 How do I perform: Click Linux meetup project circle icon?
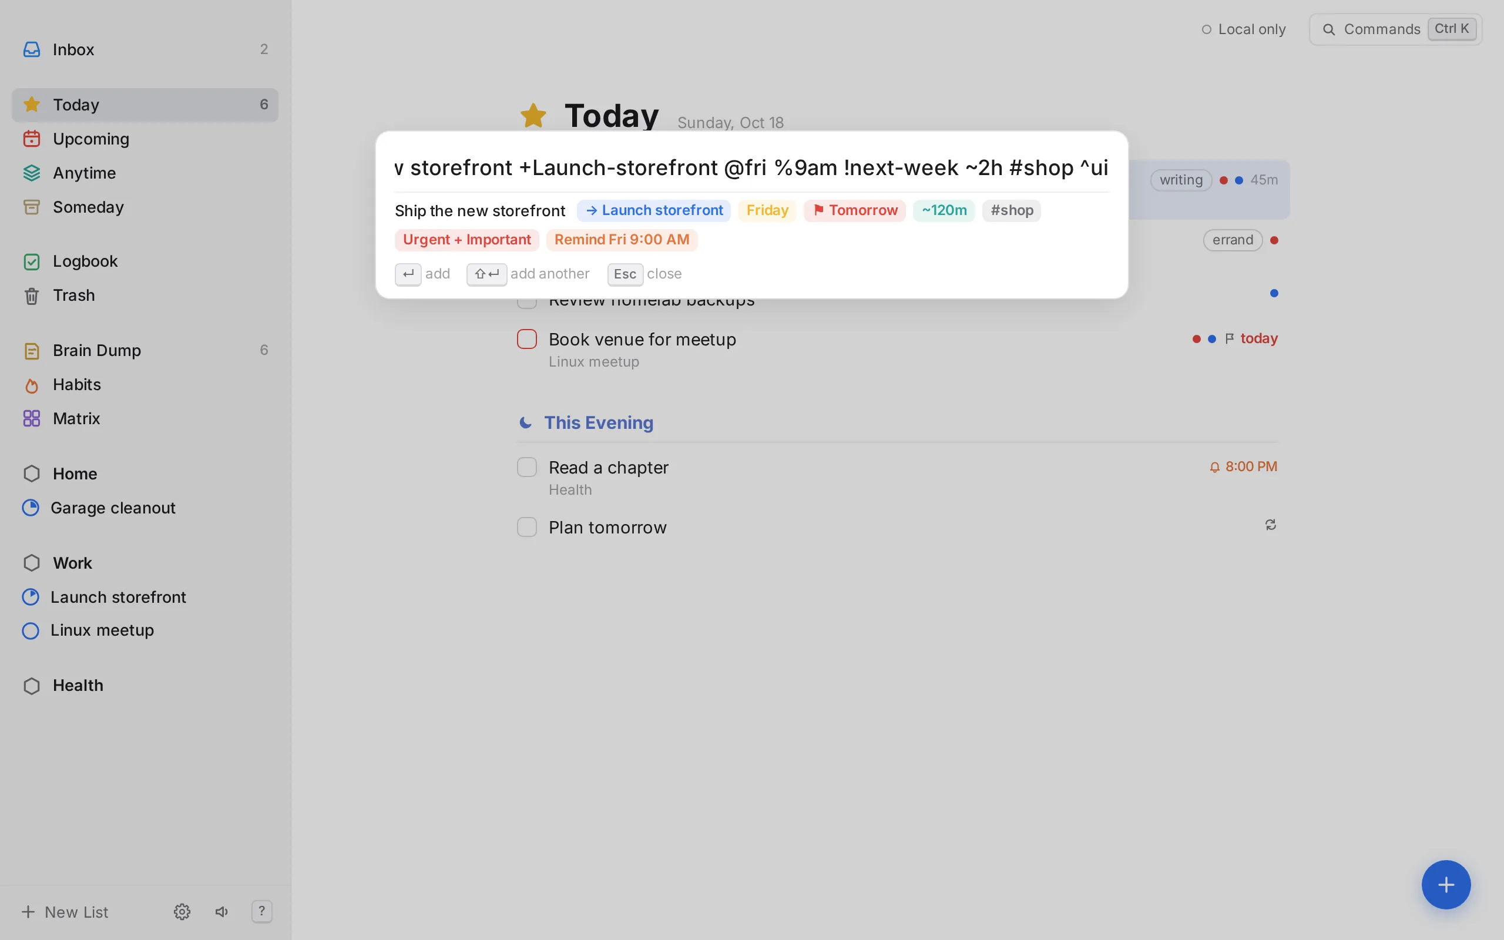coord(31,630)
